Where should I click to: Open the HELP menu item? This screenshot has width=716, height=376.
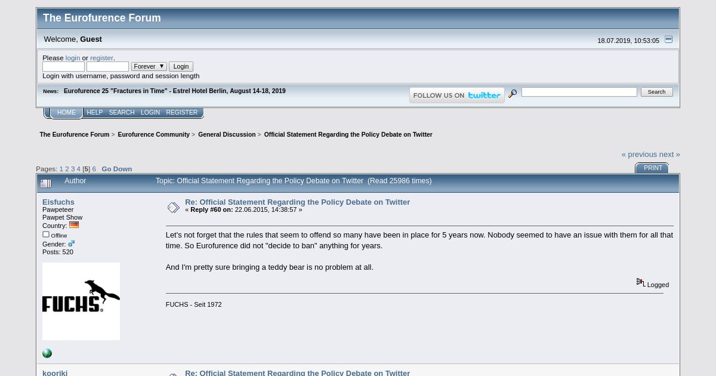[94, 113]
